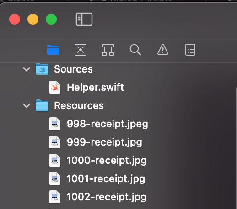Open the Find navigator magnifier tab
This screenshot has height=209, width=237.
click(135, 50)
